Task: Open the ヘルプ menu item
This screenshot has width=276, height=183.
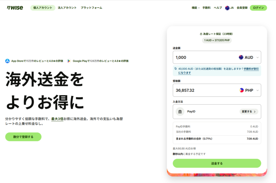Action: 218,8
